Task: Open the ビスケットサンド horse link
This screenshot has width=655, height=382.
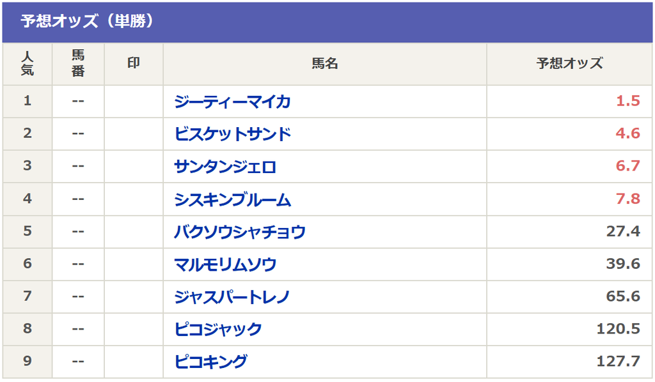Action: coord(232,134)
